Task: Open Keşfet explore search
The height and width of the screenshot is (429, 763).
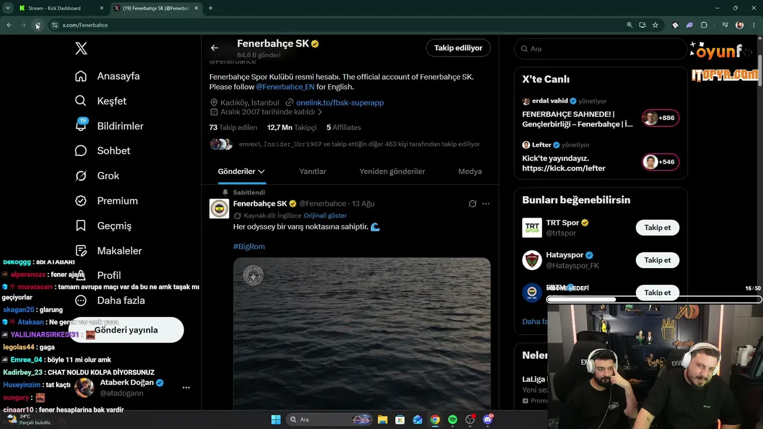Action: (x=101, y=101)
